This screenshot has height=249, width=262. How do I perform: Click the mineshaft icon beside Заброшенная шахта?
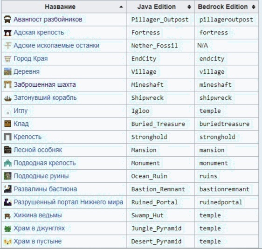[x=7, y=85]
